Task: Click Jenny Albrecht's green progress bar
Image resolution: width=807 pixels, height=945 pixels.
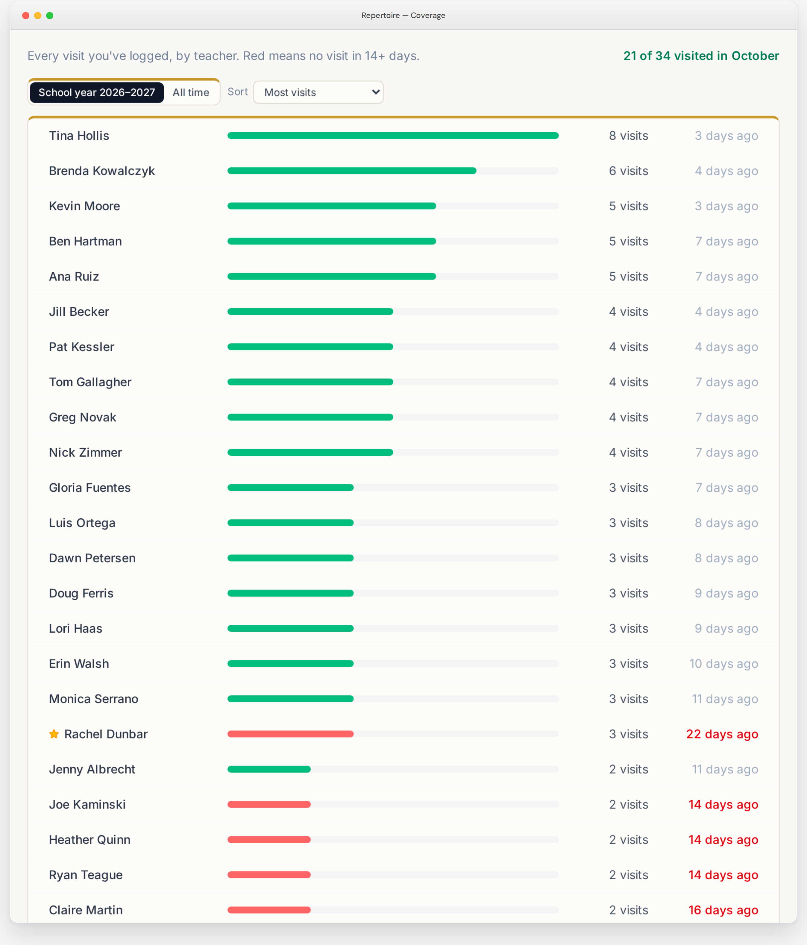Action: point(269,769)
